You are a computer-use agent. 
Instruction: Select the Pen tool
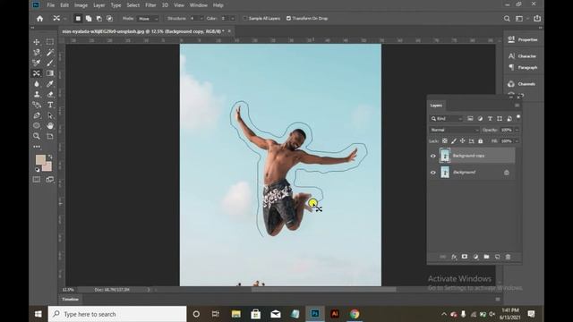[x=37, y=115]
